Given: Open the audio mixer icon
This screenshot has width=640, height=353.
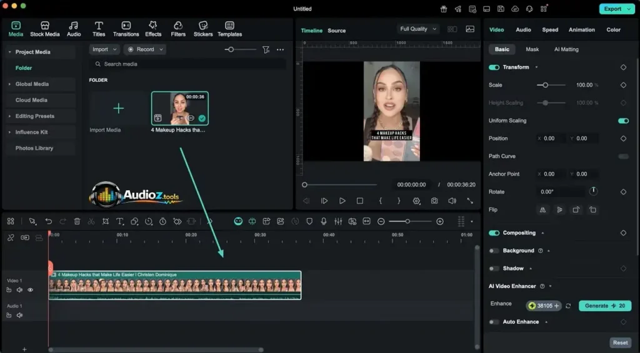Looking at the screenshot, I should 338,221.
